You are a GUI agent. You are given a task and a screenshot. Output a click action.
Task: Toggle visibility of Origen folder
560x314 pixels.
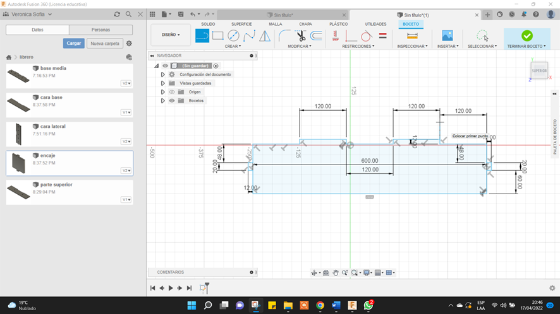171,92
